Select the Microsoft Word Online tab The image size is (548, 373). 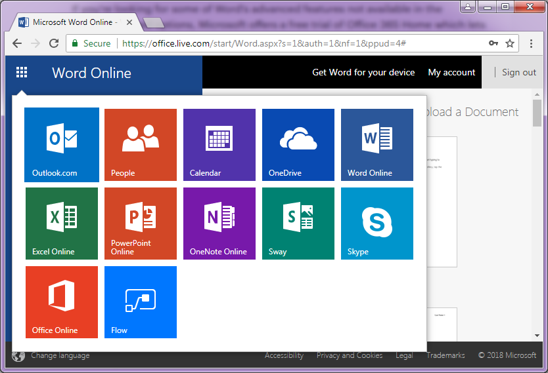coord(75,22)
